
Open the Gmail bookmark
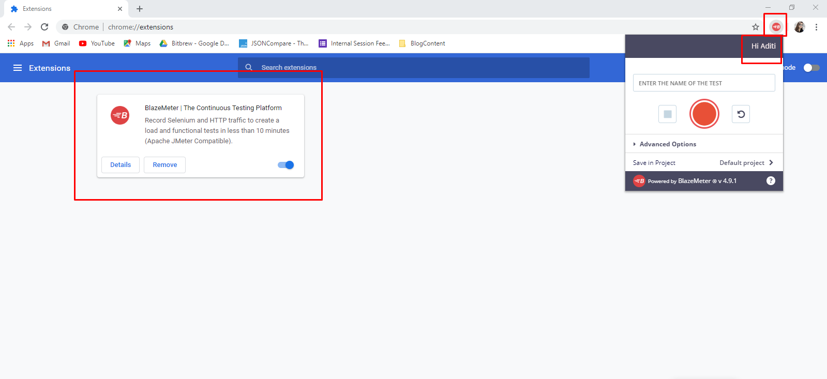coord(56,43)
